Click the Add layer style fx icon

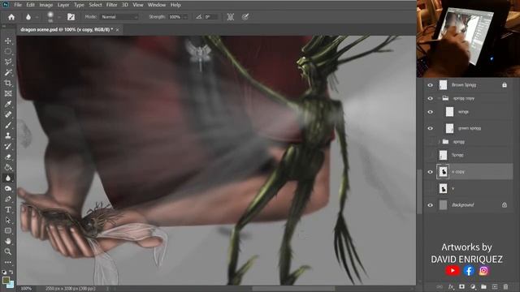coord(451,286)
